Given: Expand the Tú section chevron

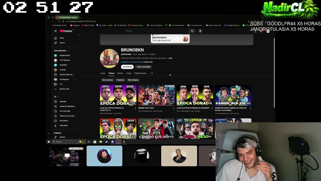Looking at the screenshot, I should tap(58, 97).
